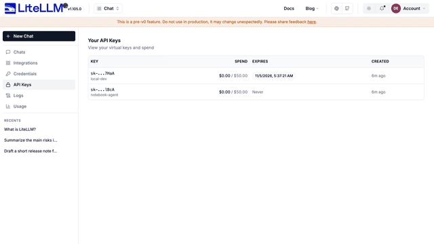Expand the Blog dropdown menu
The image size is (434, 244).
pyautogui.click(x=312, y=9)
